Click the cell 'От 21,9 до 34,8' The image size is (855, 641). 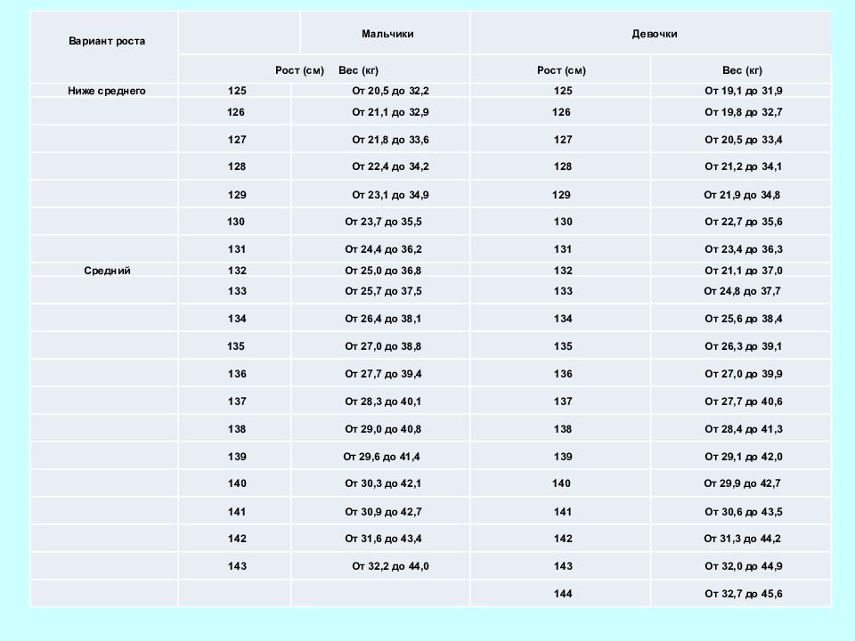click(x=742, y=195)
